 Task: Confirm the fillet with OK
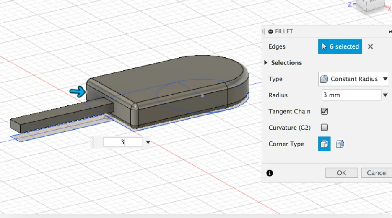click(342, 173)
